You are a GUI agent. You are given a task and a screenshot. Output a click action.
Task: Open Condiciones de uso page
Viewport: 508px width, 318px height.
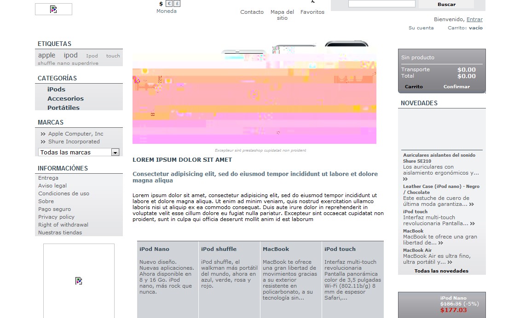[x=64, y=193]
